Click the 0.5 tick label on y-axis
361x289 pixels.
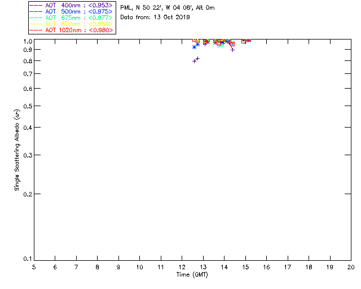point(28,106)
